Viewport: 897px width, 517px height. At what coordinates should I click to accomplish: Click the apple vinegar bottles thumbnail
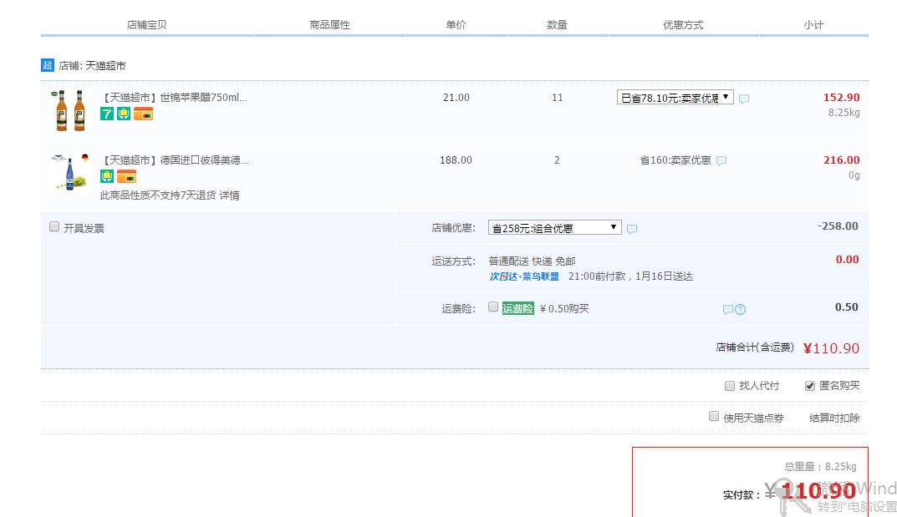point(69,111)
